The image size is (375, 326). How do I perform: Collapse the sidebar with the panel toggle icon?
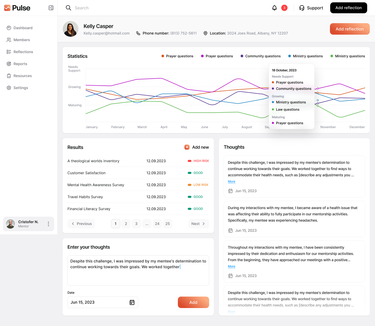tap(51, 8)
